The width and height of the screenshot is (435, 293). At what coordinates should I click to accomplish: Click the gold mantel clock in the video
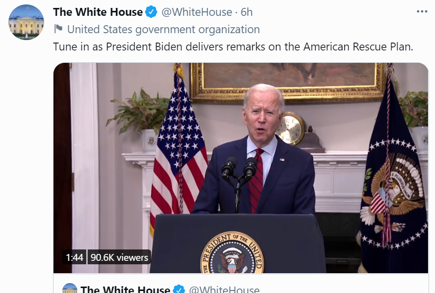pos(291,129)
